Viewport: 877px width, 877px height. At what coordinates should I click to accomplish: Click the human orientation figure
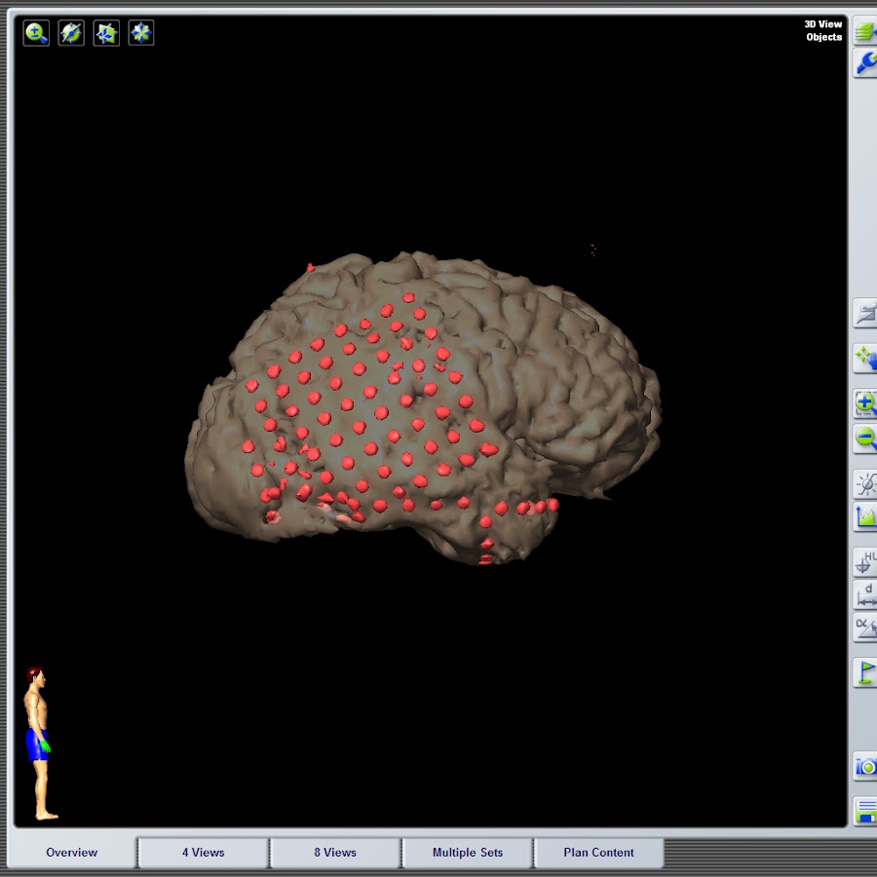click(x=39, y=744)
